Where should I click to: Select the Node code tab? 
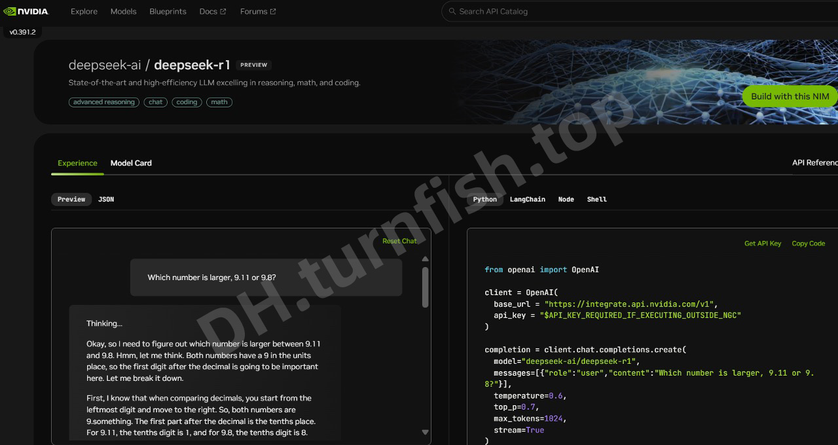(x=566, y=199)
